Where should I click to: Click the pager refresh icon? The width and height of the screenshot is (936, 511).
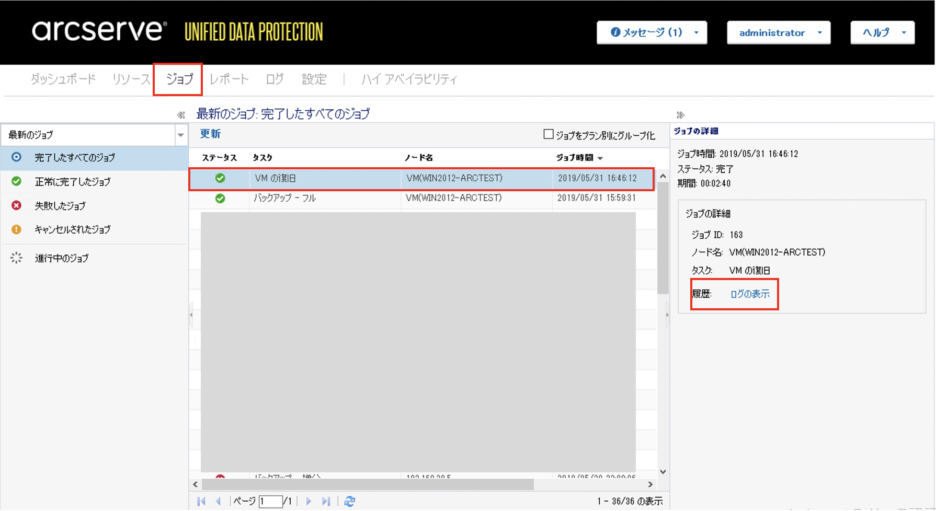(x=350, y=502)
